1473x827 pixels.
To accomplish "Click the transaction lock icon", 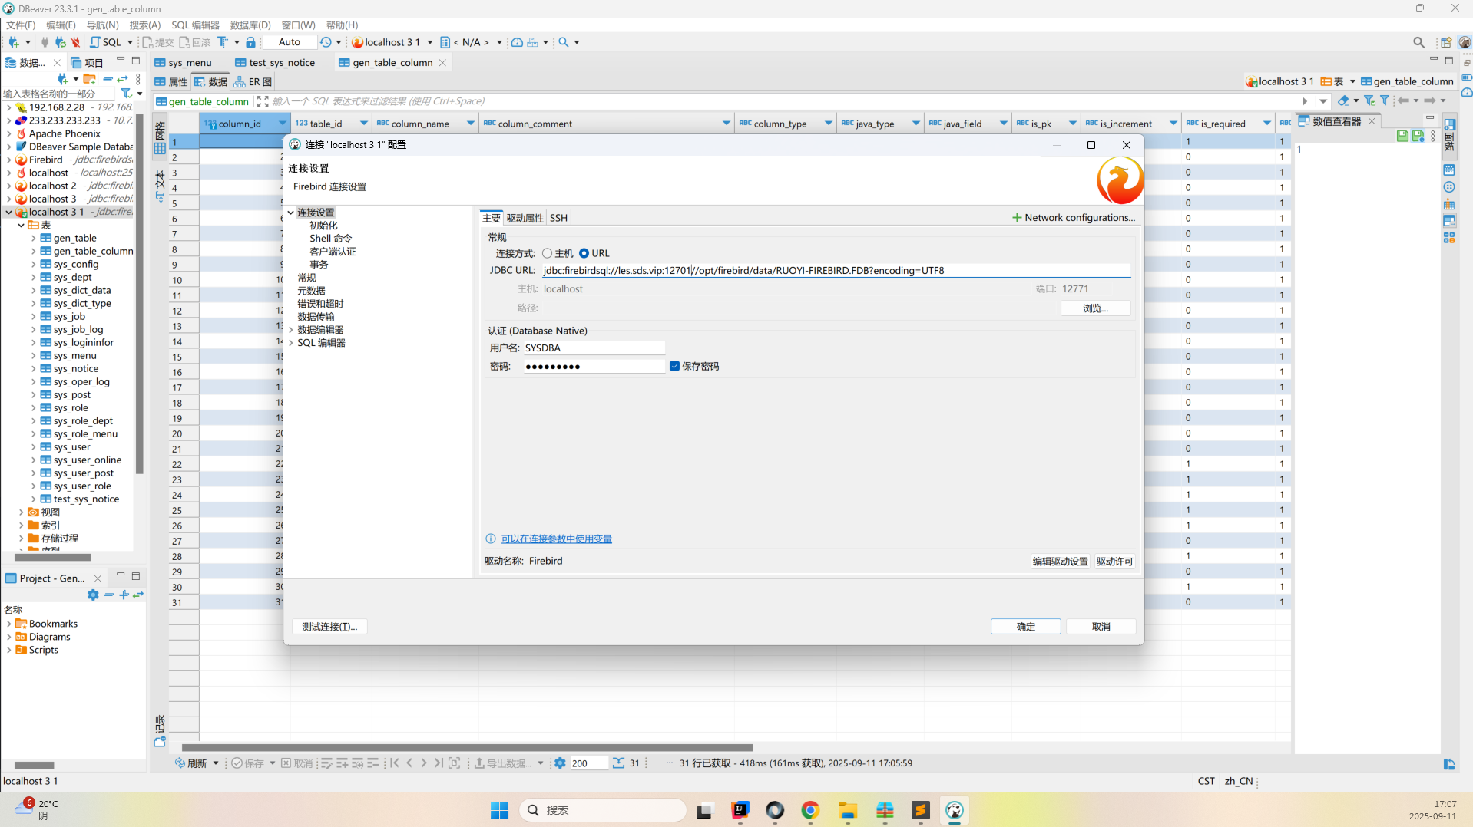I will (x=250, y=42).
